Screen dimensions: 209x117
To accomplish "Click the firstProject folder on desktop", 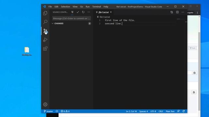I will 27,51.
